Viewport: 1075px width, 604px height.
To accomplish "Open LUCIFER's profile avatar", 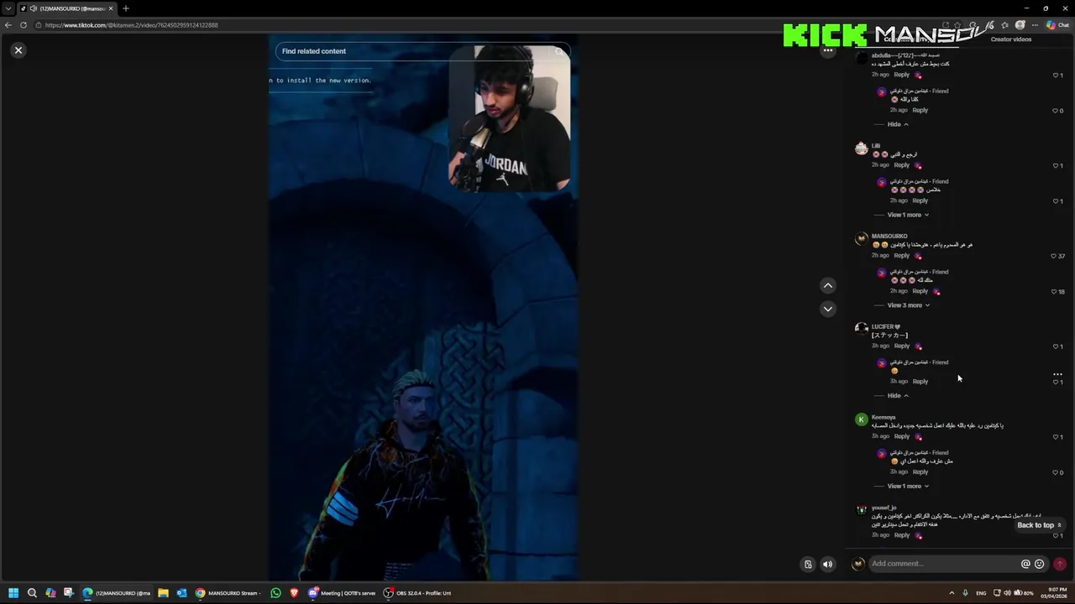I will tap(861, 330).
